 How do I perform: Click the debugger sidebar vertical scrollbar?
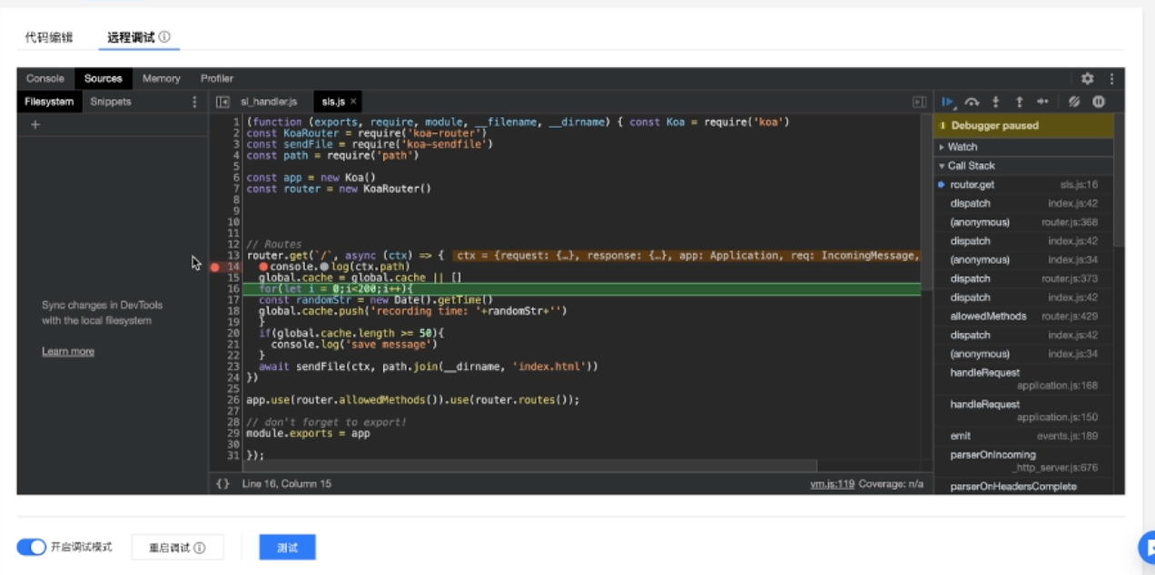(x=1119, y=181)
